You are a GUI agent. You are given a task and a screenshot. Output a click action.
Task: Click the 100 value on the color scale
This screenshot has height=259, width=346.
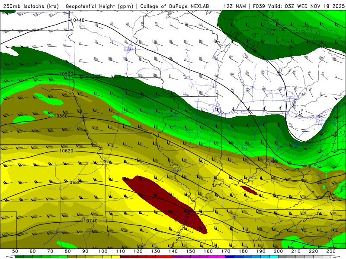pos(103,251)
